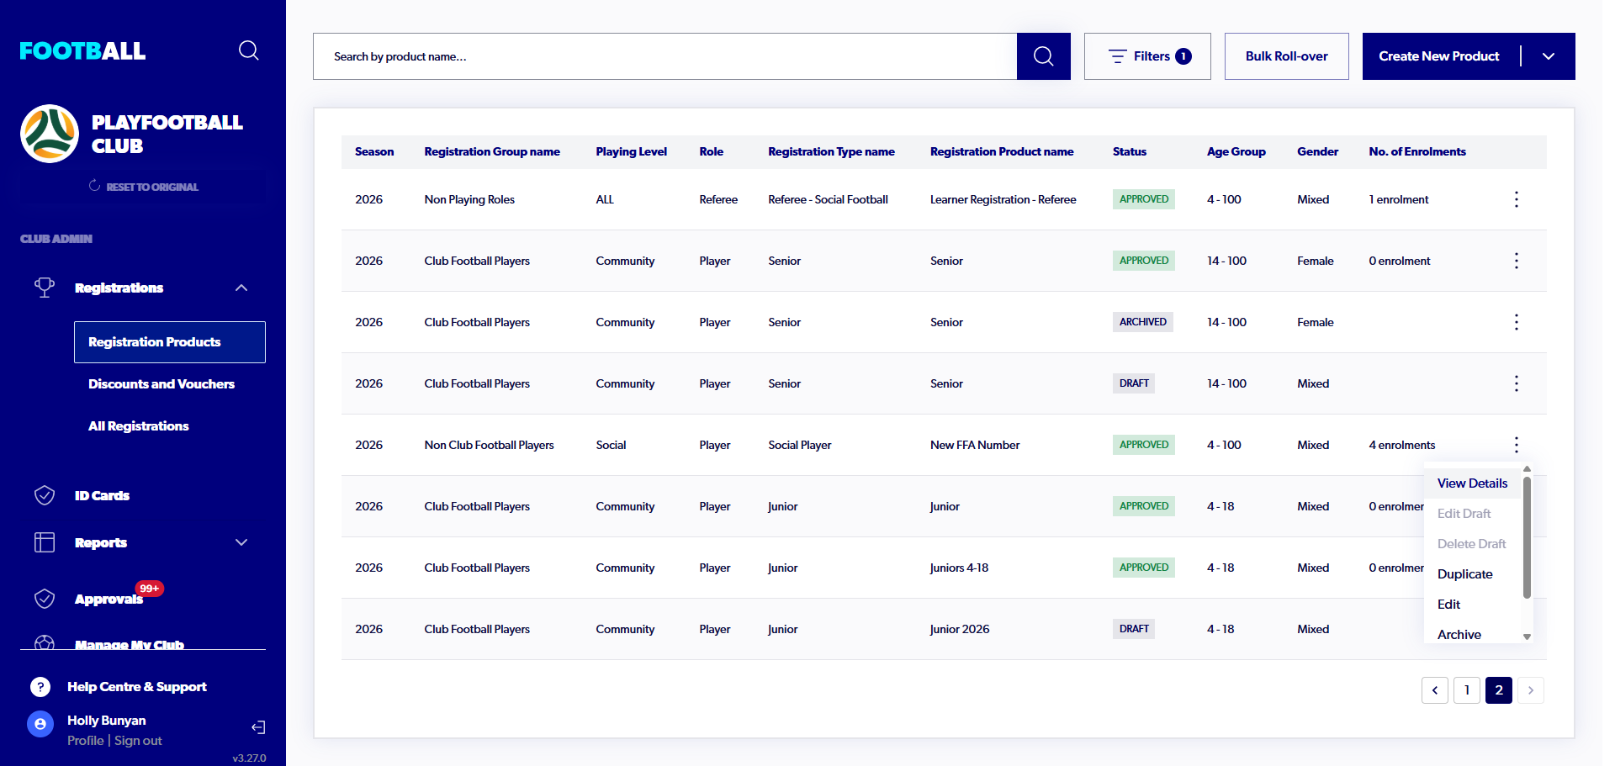Click Holly Bunyan's user avatar icon
Screen dimensions: 1615x766
[x=40, y=724]
